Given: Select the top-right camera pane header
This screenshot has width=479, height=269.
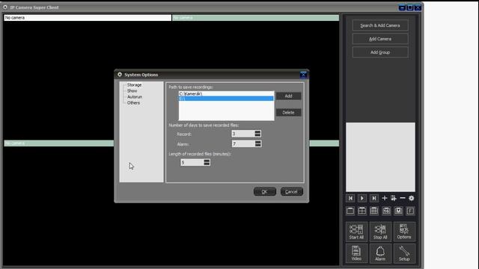Looking at the screenshot, I should coord(255,18).
